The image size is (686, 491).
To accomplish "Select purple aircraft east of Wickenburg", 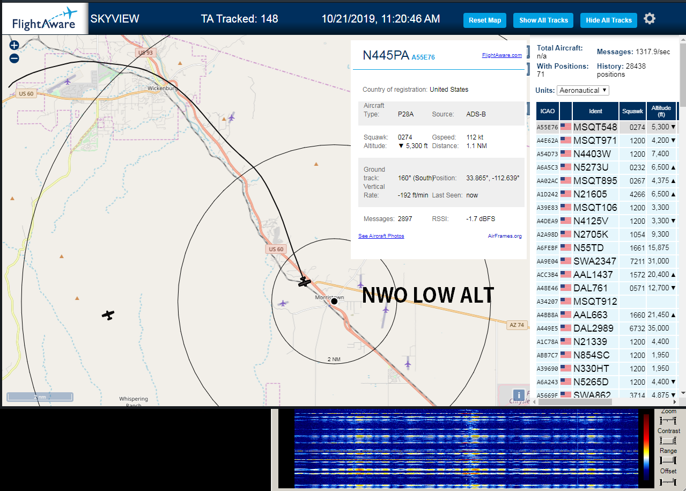I will [231, 117].
